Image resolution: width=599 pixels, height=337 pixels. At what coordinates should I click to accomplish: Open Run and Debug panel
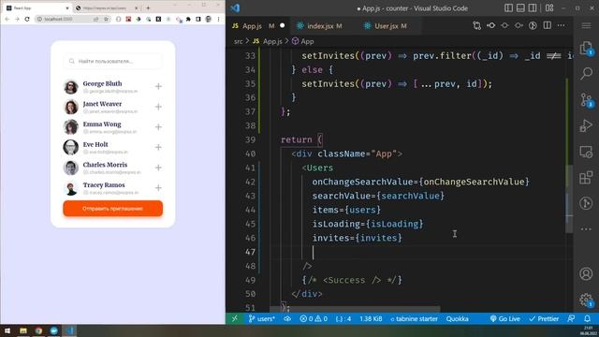[x=586, y=125]
